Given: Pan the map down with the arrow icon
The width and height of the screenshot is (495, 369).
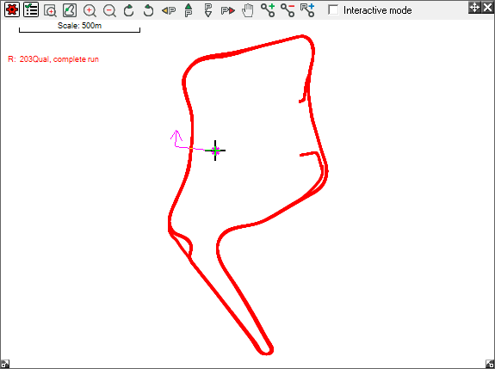Looking at the screenshot, I should coord(208,10).
